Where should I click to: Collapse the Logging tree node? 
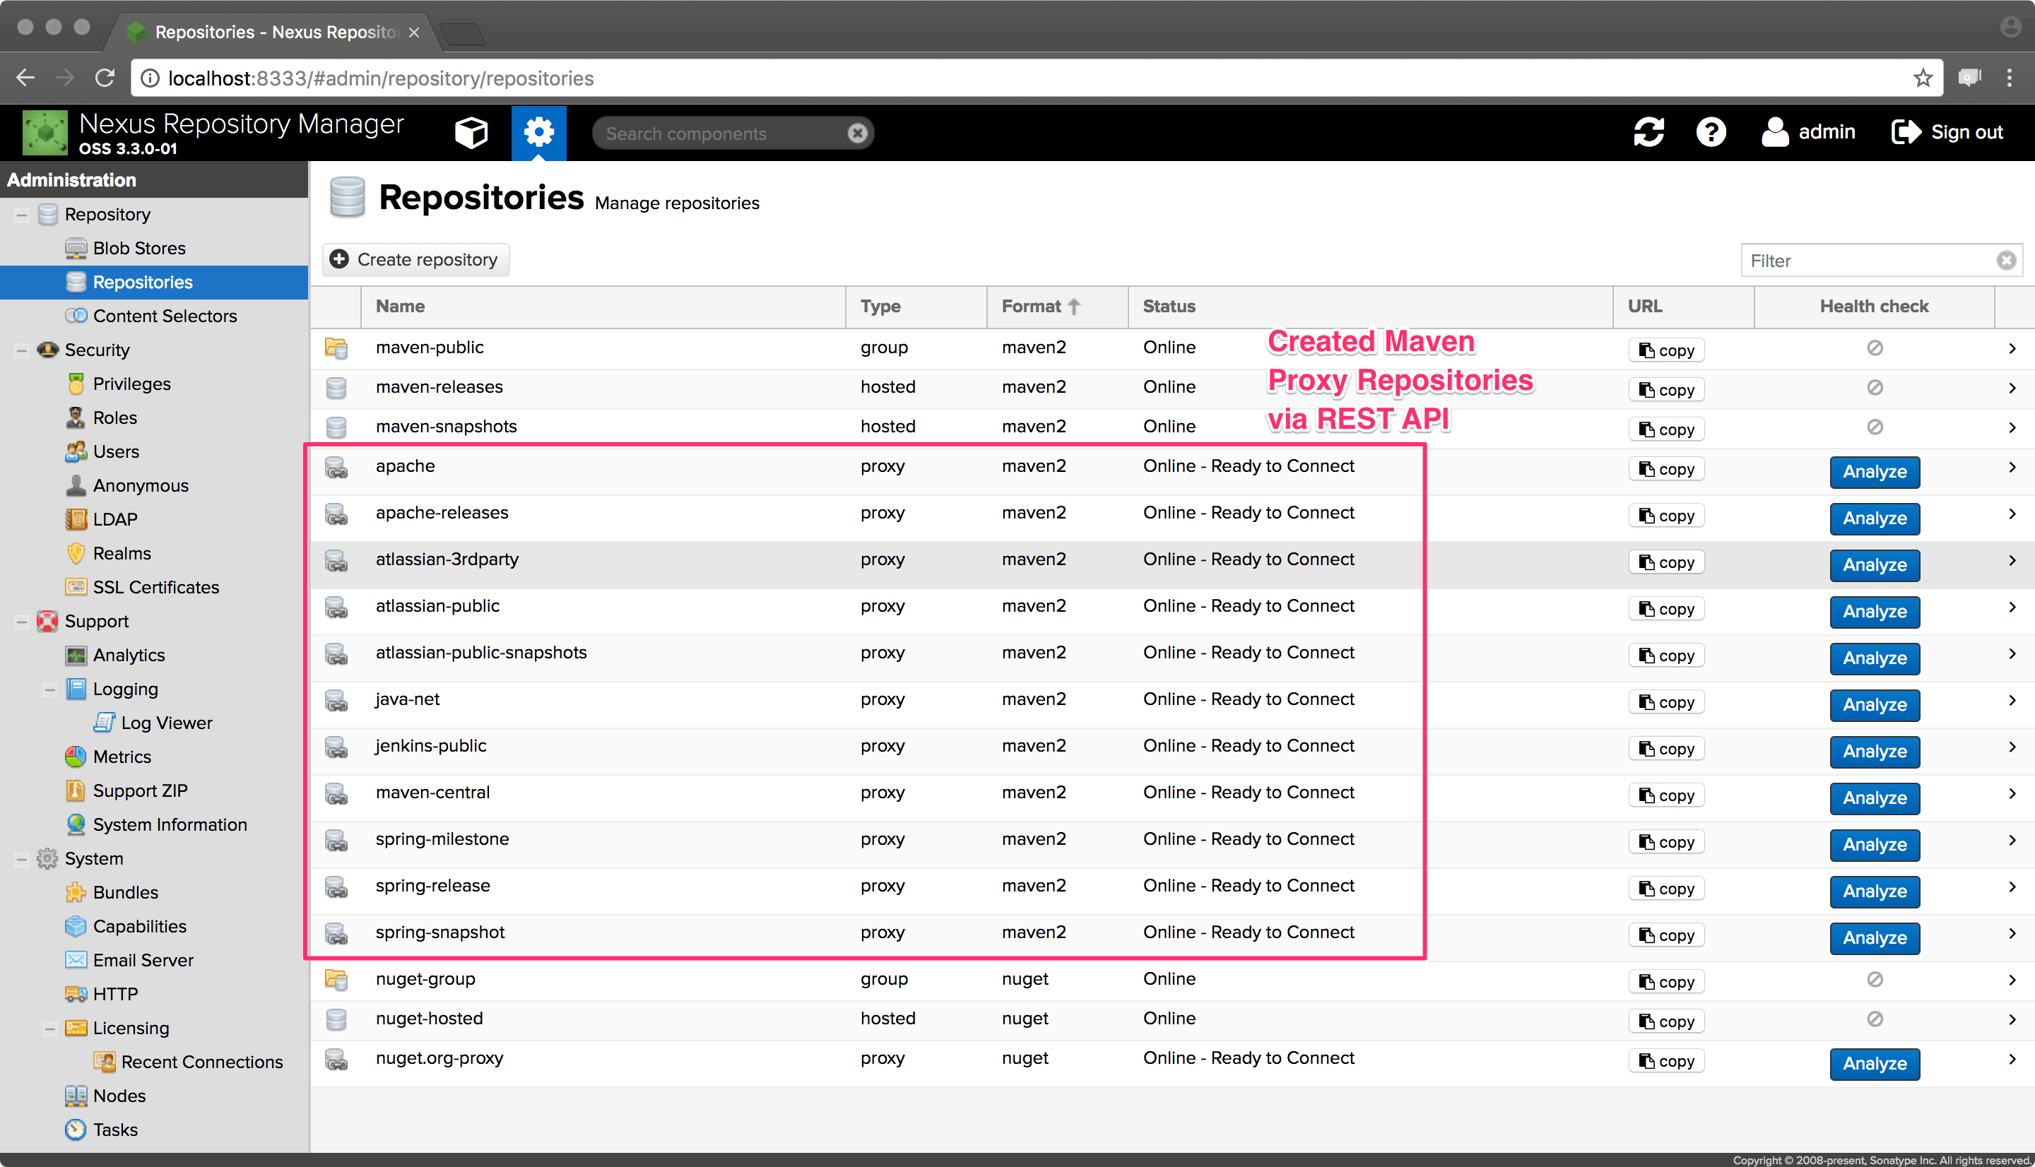49,689
